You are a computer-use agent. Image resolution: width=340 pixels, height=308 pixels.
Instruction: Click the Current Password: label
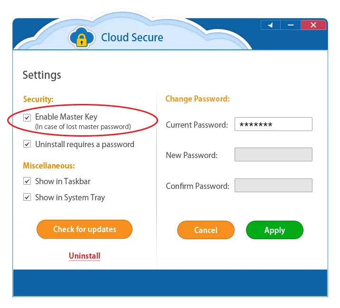click(x=197, y=125)
